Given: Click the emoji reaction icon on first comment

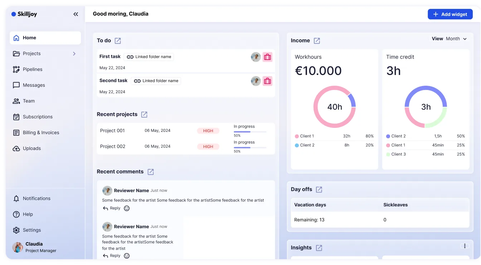Looking at the screenshot, I should pos(127,208).
